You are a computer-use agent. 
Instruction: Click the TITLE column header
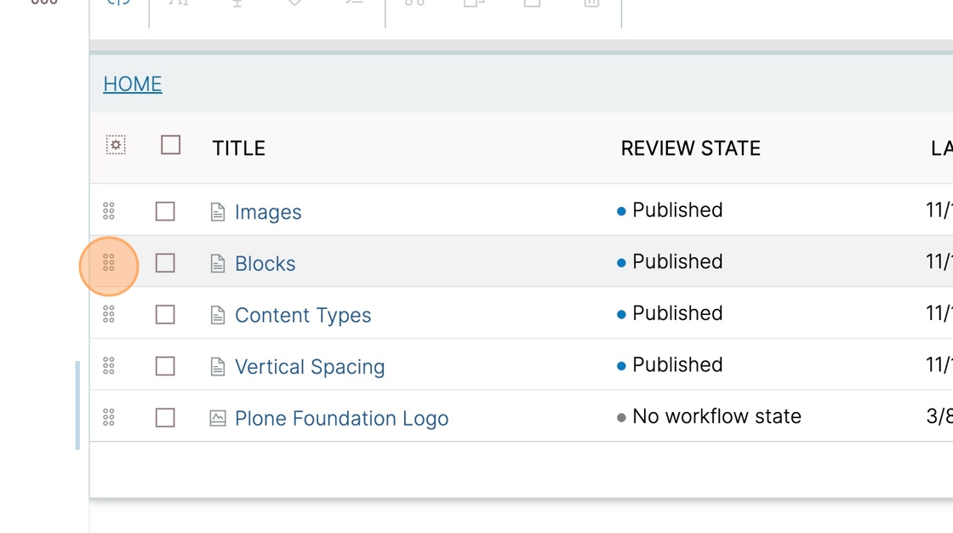coord(238,148)
